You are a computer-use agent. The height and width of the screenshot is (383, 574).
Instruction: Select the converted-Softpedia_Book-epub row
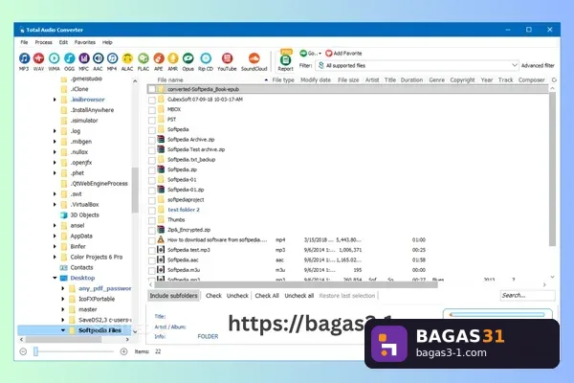click(348, 89)
